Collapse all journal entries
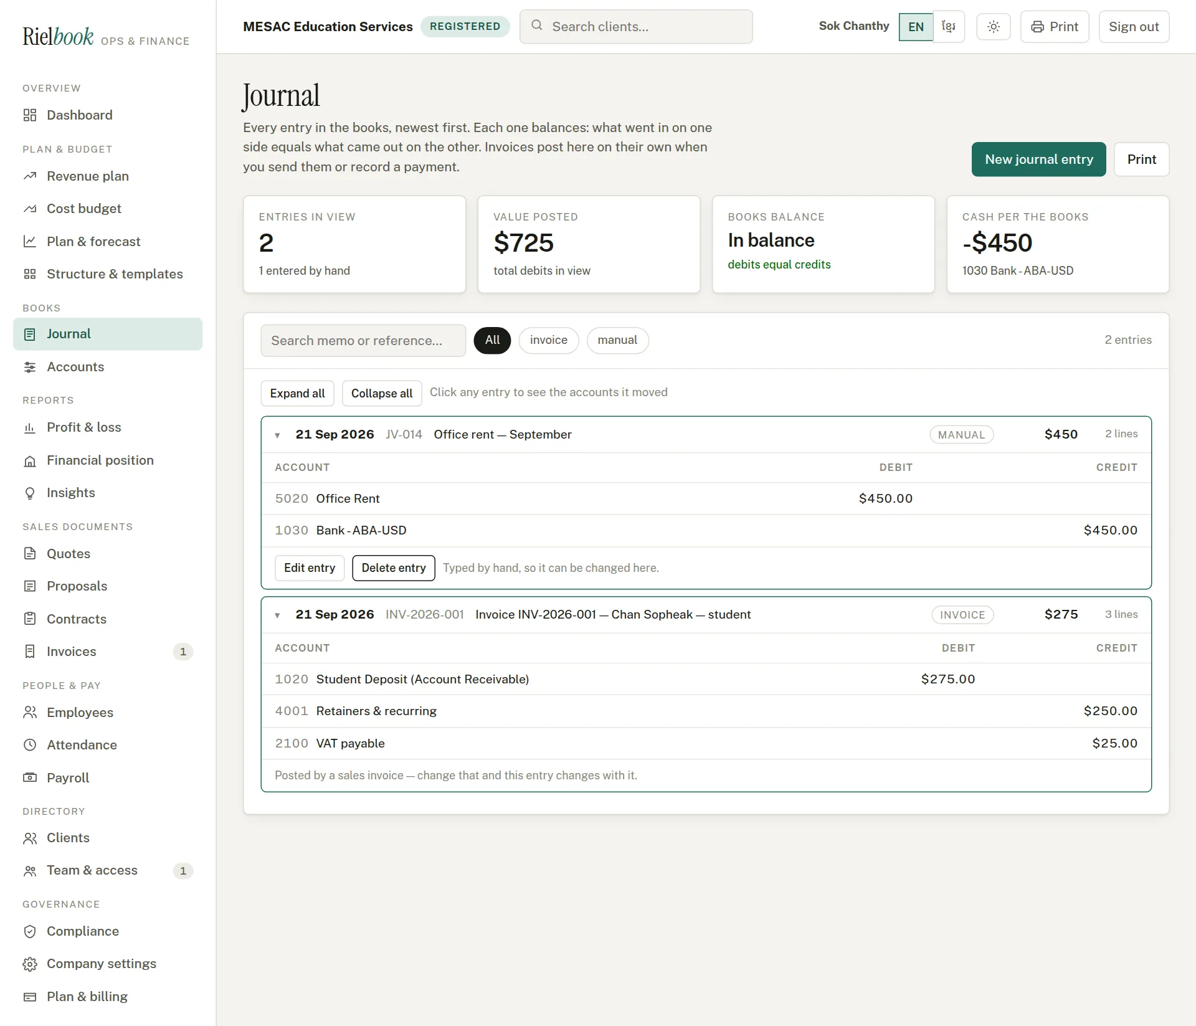 pos(382,394)
